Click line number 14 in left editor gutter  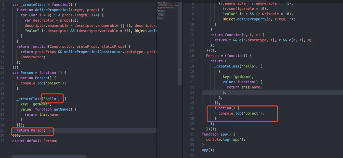click(2, 73)
